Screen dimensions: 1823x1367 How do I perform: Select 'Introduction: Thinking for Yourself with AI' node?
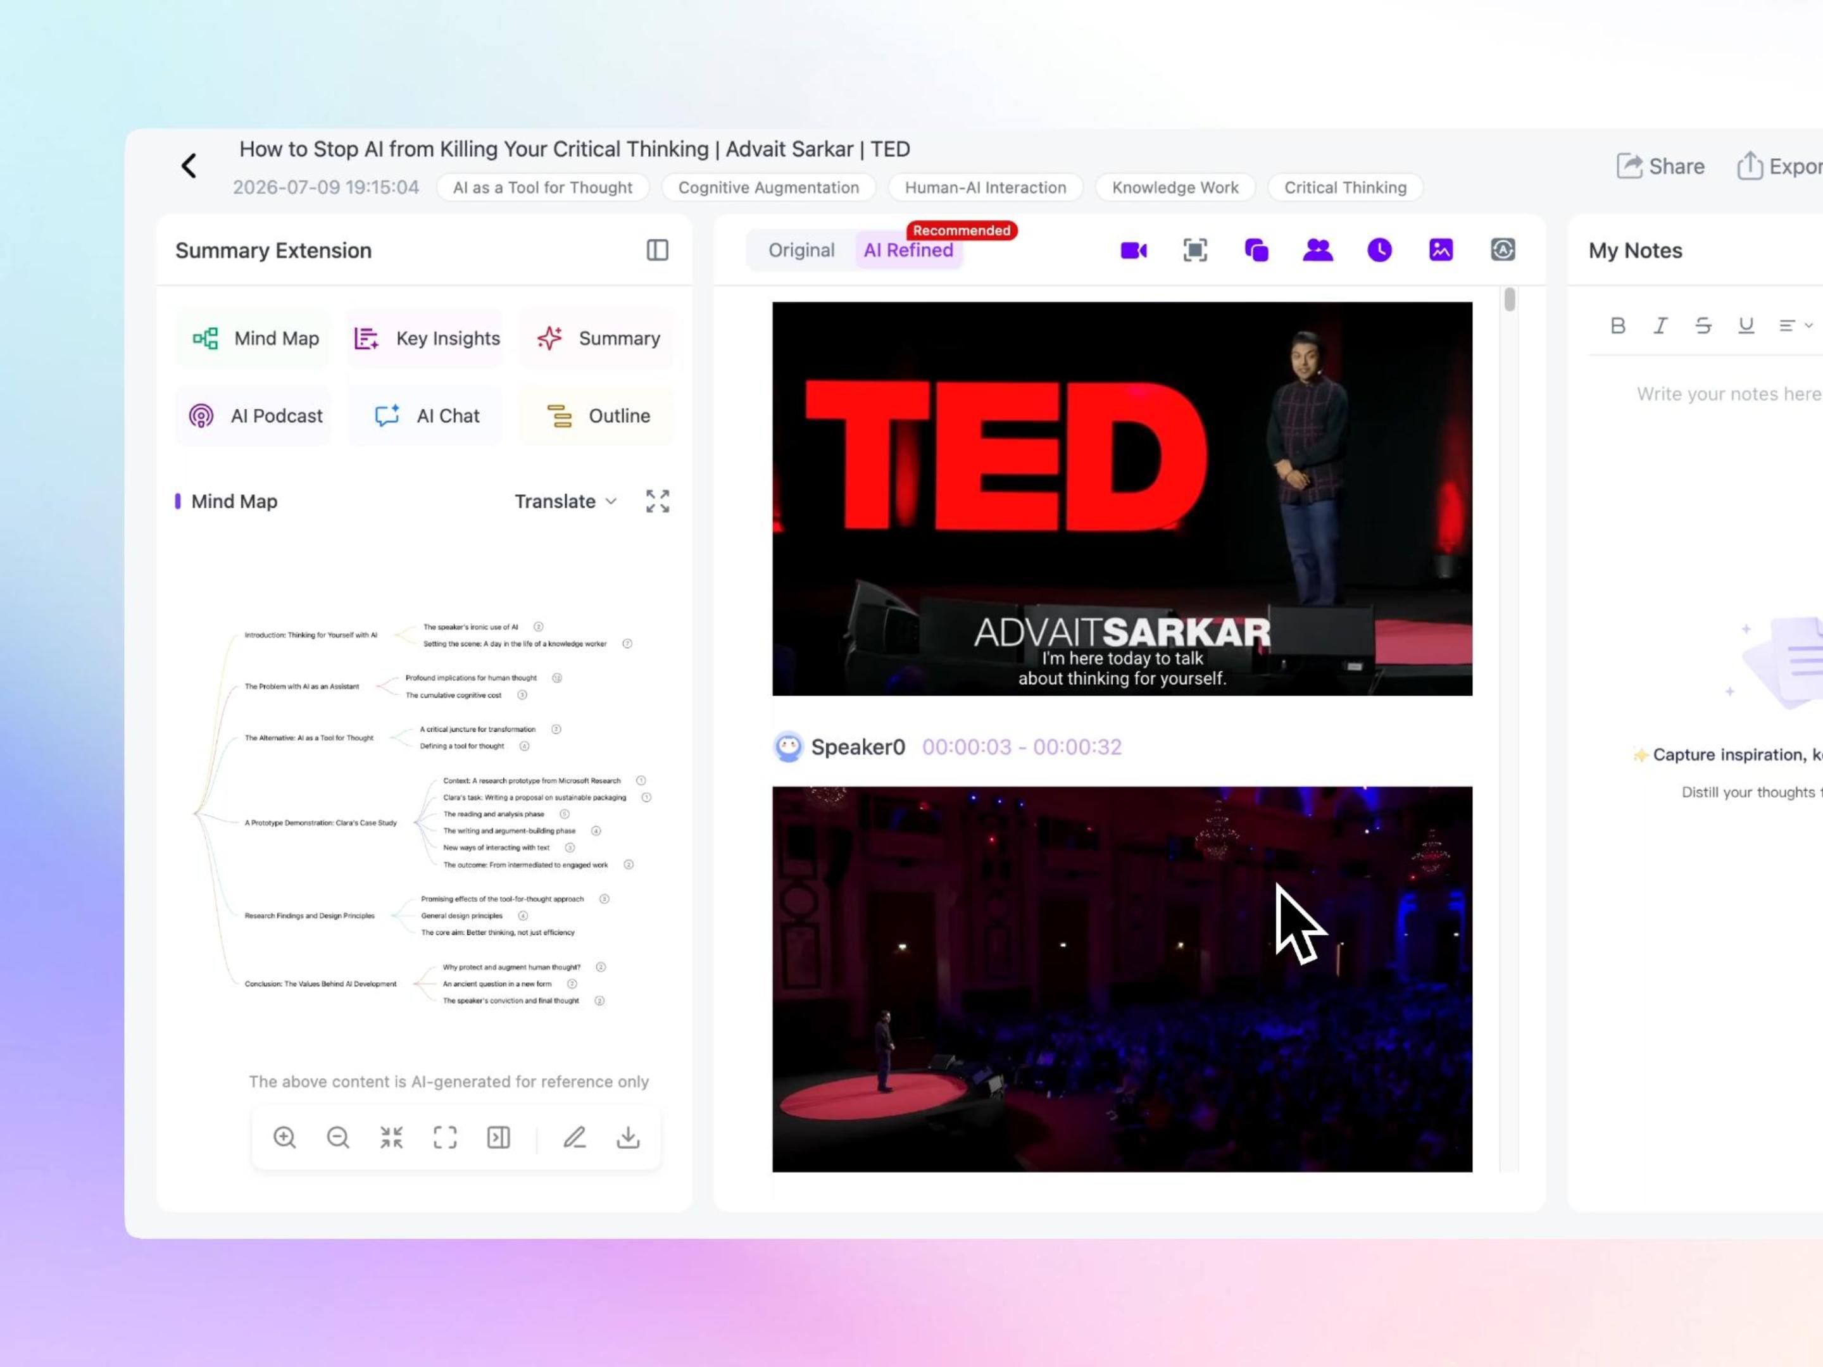click(311, 635)
